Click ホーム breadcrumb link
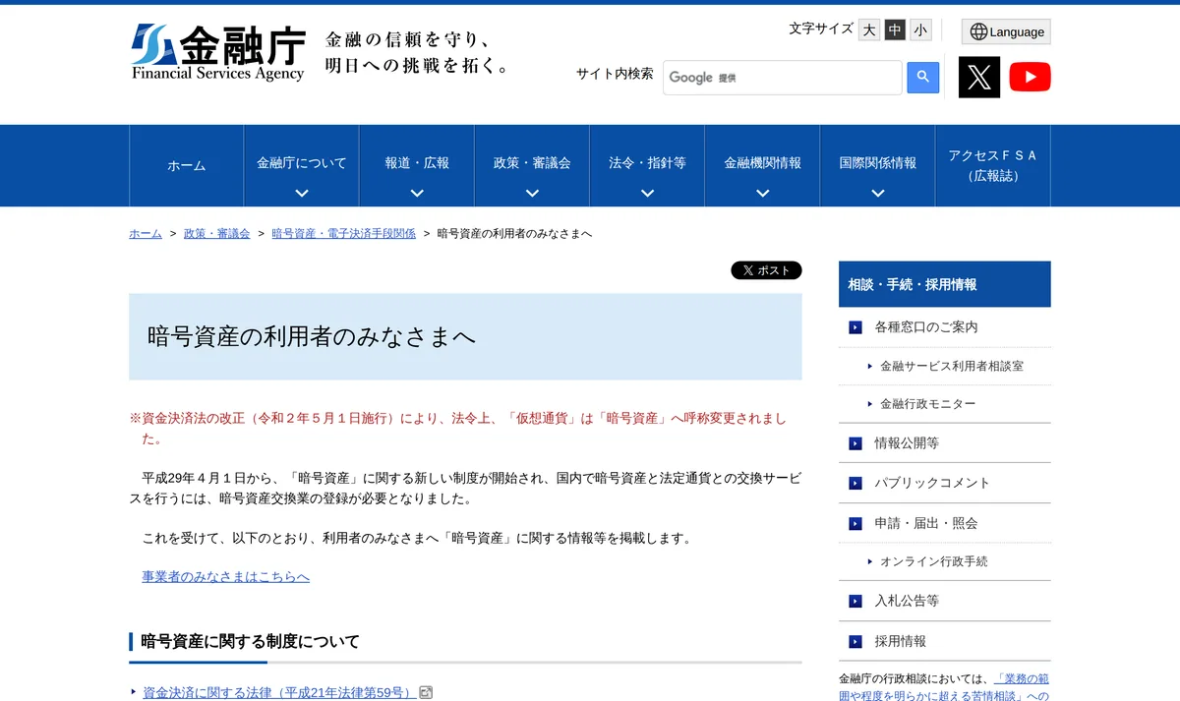1180x701 pixels. pos(146,234)
